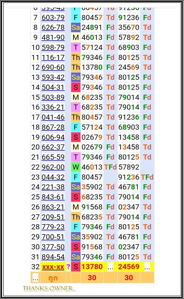Click the ellipsis next to 13780

pyautogui.click(x=110, y=268)
